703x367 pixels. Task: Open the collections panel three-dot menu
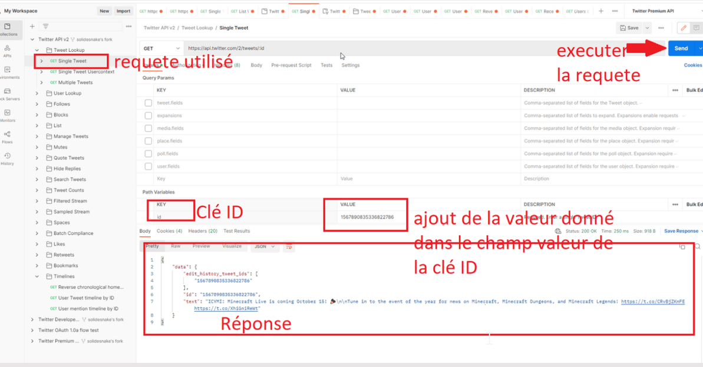[128, 27]
